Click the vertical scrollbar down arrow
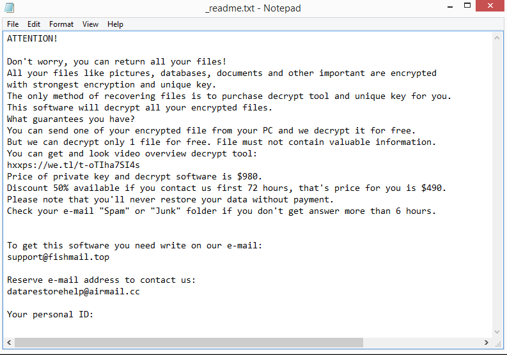Image resolution: width=507 pixels, height=355 pixels. point(499,331)
